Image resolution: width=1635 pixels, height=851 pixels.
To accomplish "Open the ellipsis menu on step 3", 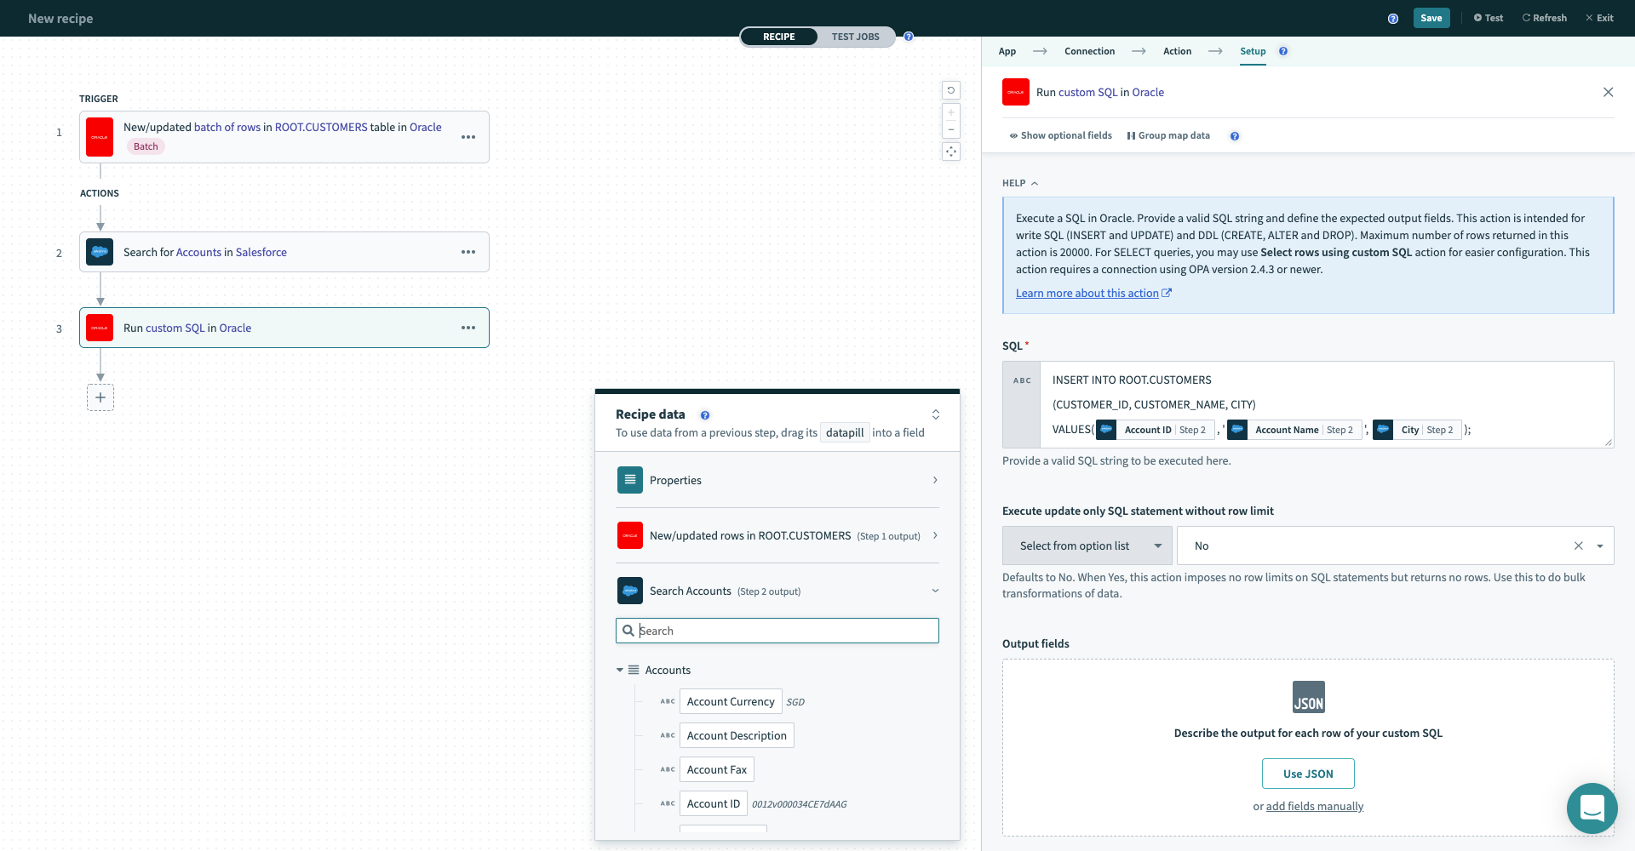I will (468, 327).
